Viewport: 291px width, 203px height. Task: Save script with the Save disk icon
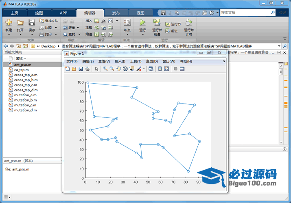[x=32, y=23]
